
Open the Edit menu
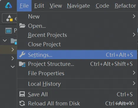(x=39, y=6)
